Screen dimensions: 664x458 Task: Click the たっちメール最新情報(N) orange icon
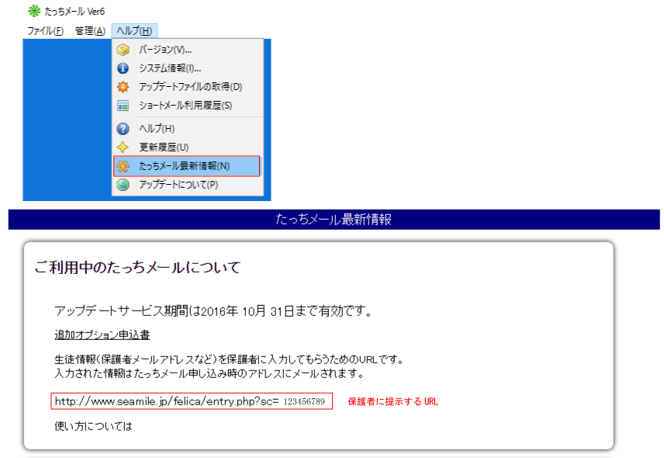click(x=123, y=166)
